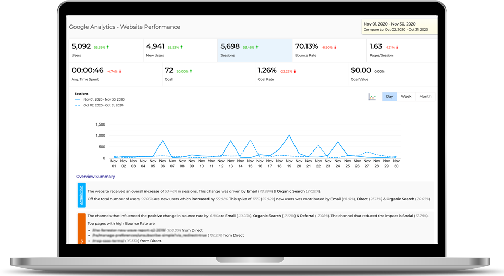Click the Overview Summary heading

point(95,177)
